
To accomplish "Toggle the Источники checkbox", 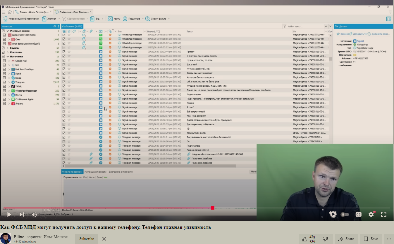I will 3,57.
